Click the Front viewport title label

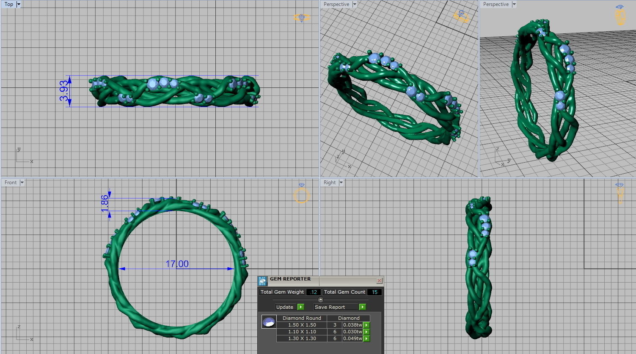point(11,182)
